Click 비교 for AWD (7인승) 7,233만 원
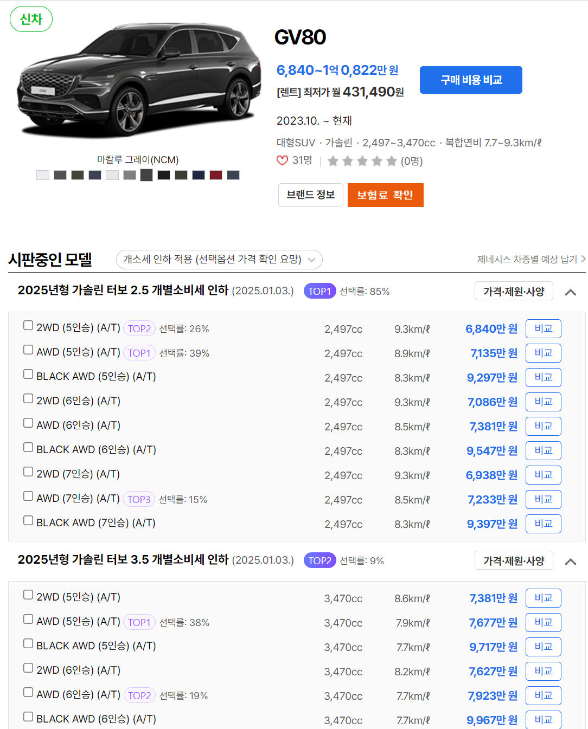The image size is (588, 729). coord(544,499)
